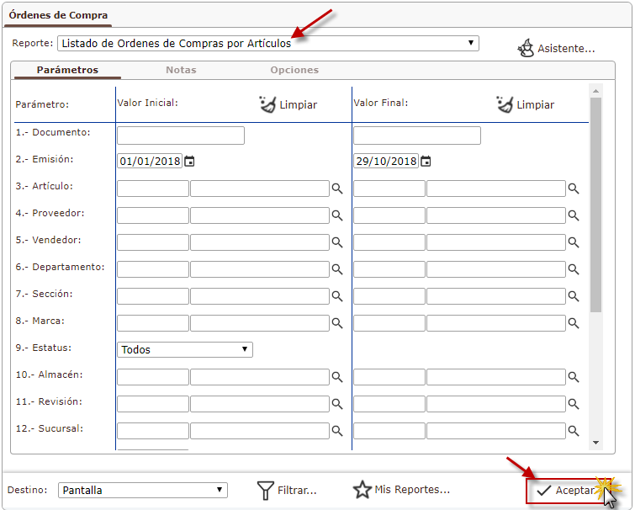Search final Marca with magnifier icon

(x=574, y=323)
